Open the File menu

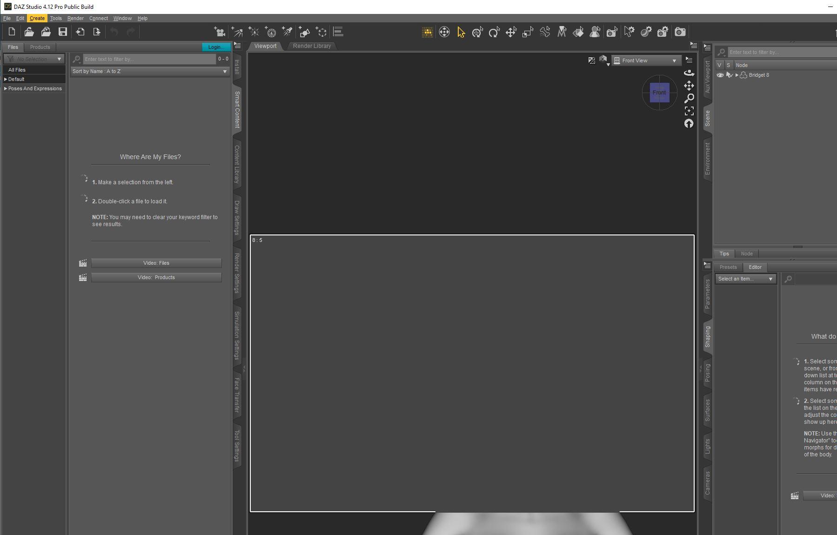[7, 18]
